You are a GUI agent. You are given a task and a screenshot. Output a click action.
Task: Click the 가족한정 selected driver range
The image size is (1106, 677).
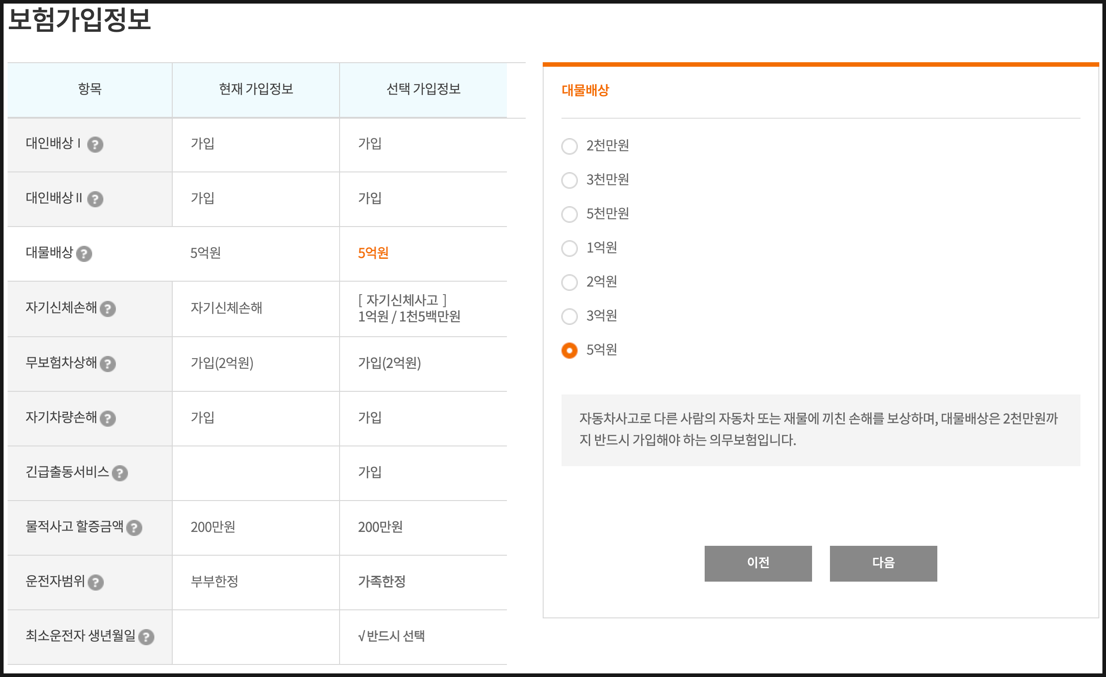click(382, 582)
